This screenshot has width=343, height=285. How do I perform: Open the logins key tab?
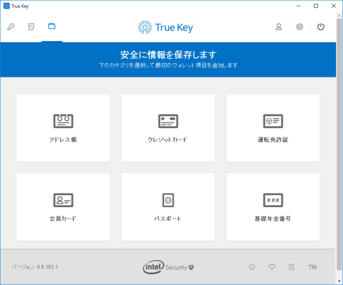pos(11,27)
